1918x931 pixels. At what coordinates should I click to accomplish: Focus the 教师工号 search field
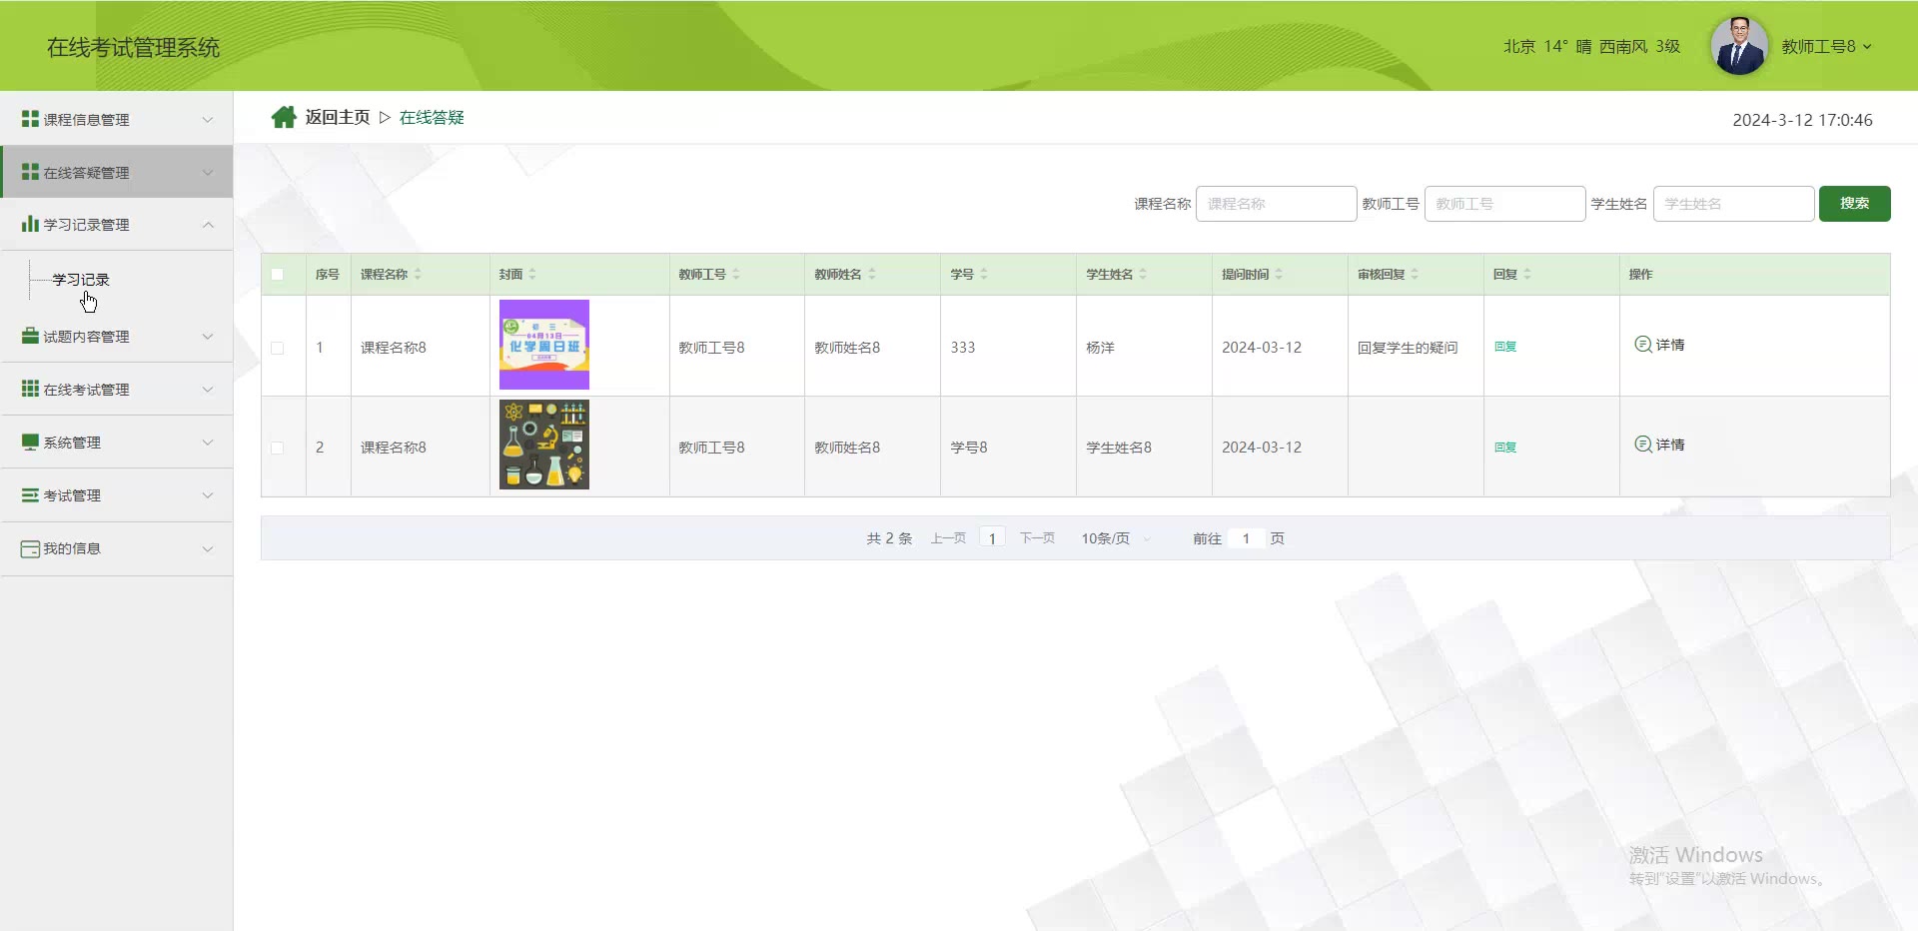coord(1504,204)
